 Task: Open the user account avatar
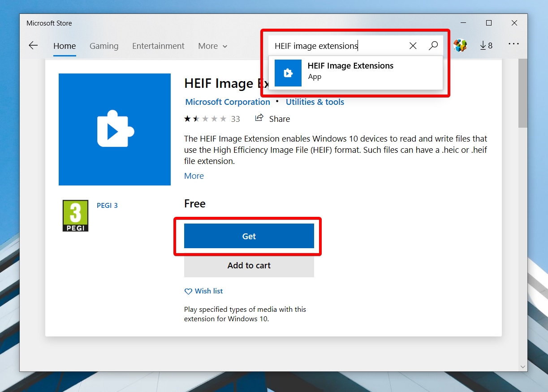[460, 46]
